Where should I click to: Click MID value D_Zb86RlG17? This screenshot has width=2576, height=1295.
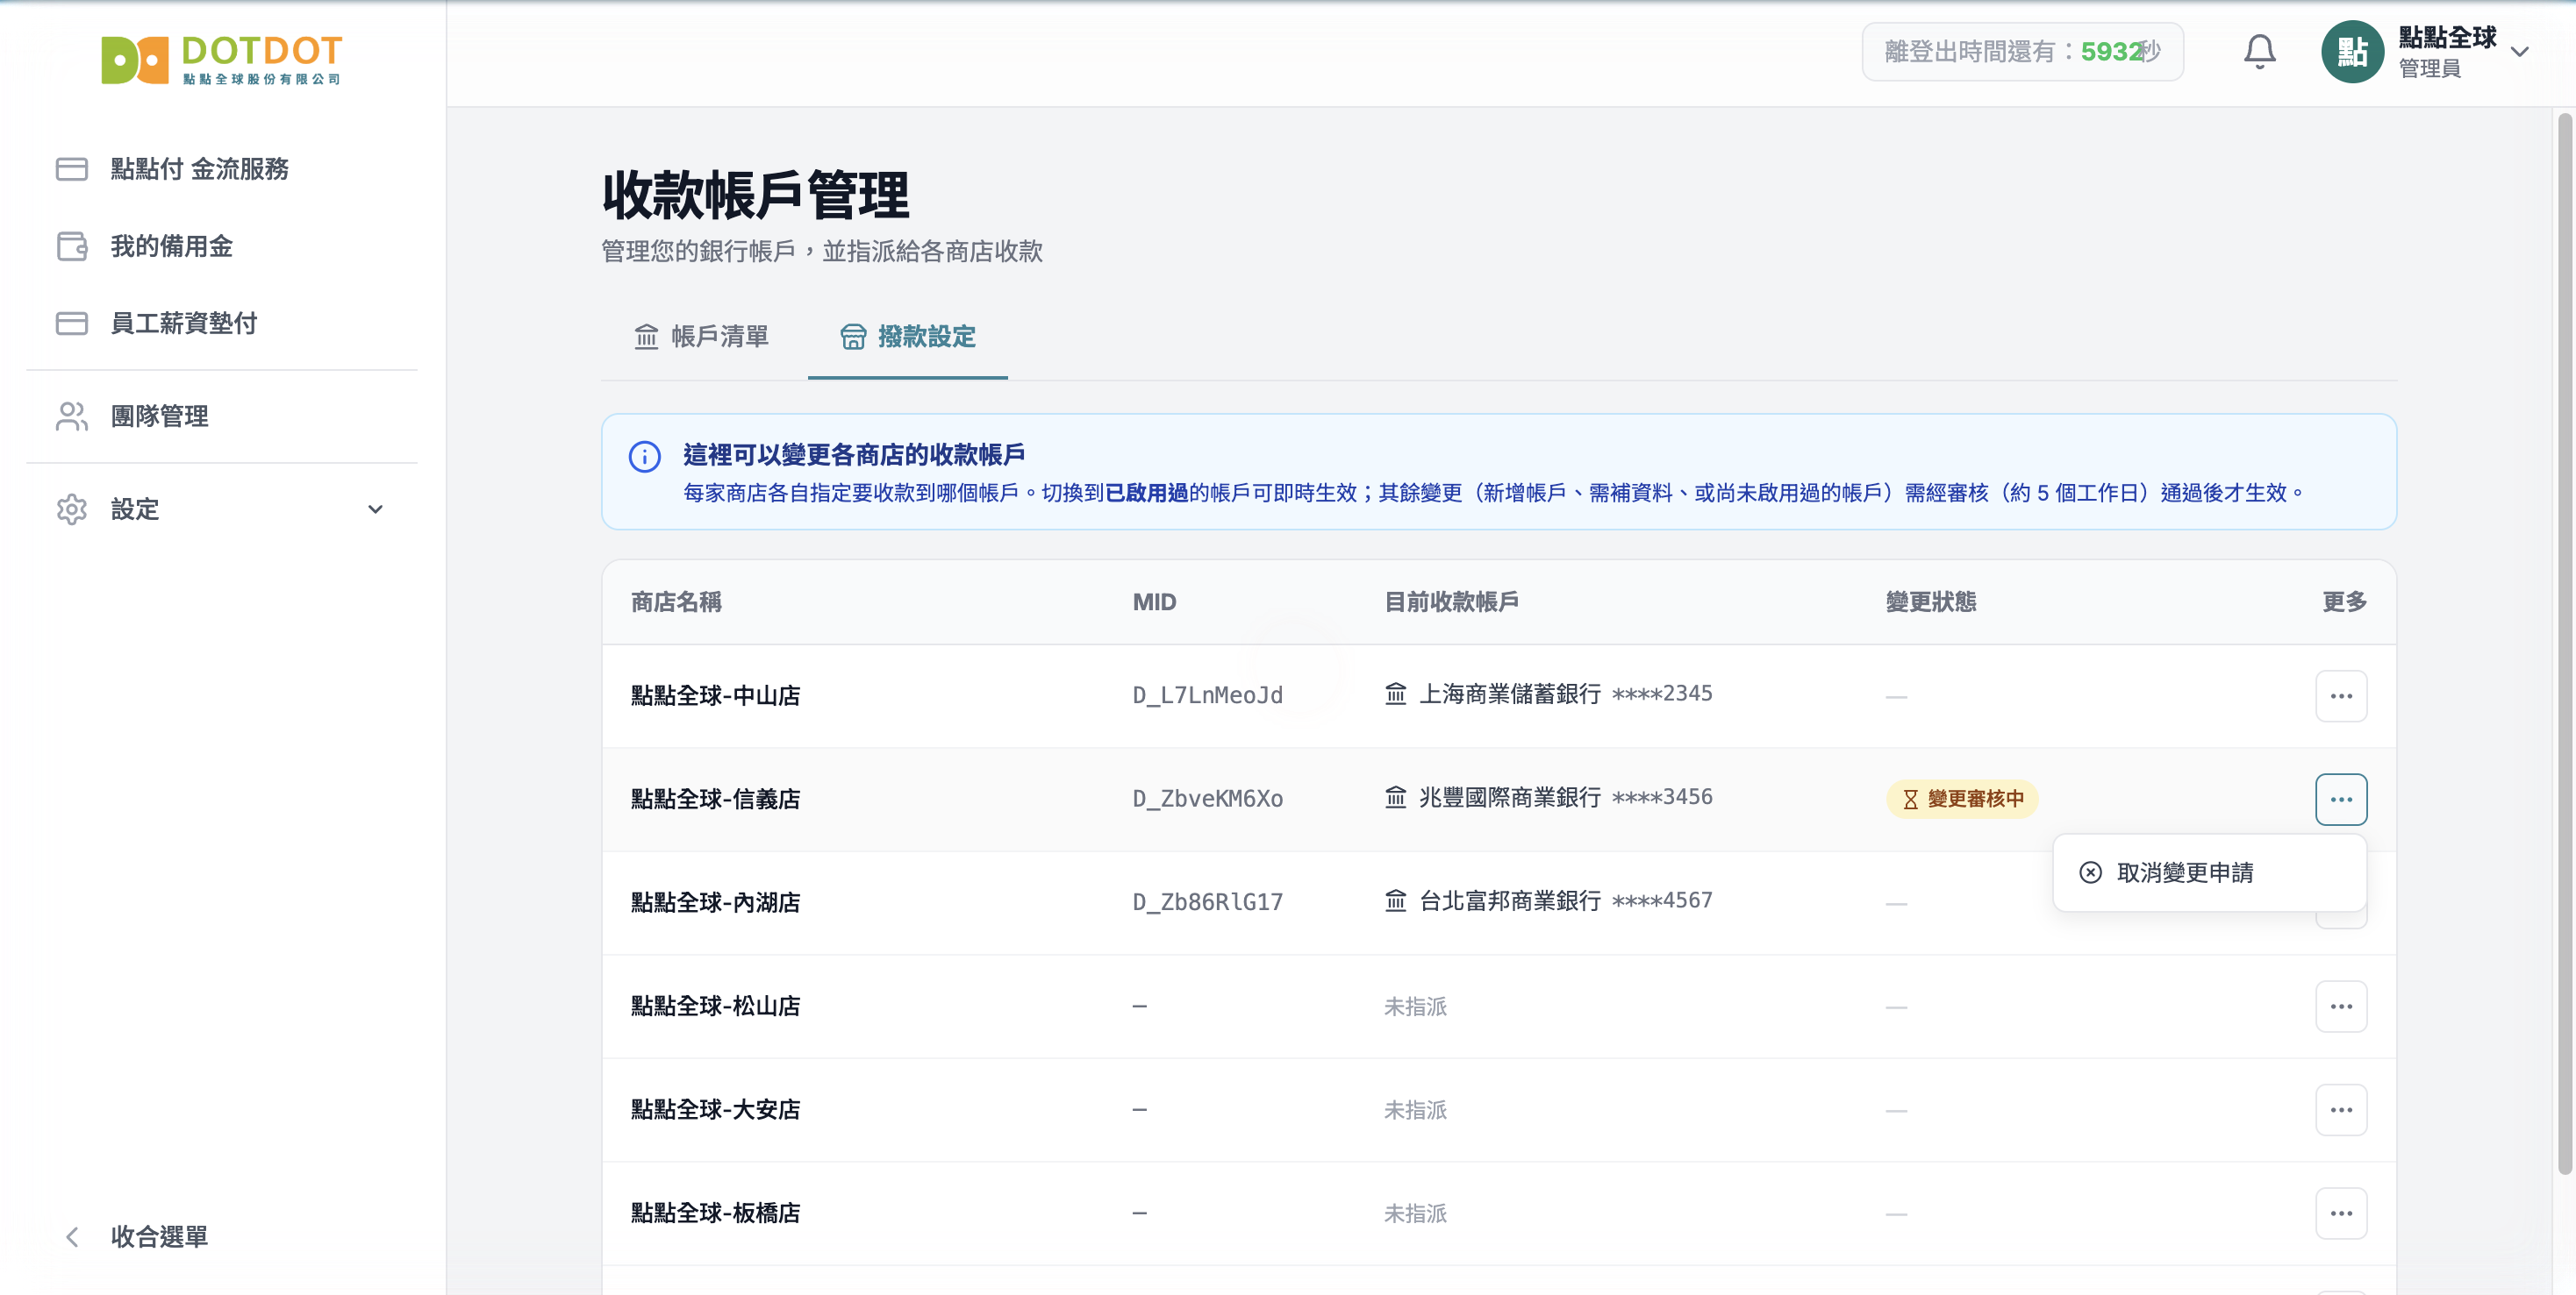1207,902
